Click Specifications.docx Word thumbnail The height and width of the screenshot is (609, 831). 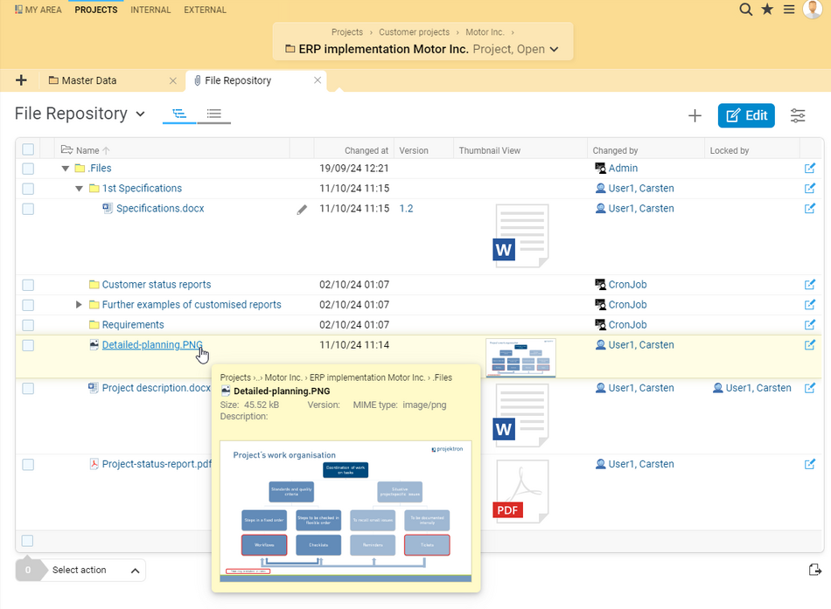[x=520, y=236]
